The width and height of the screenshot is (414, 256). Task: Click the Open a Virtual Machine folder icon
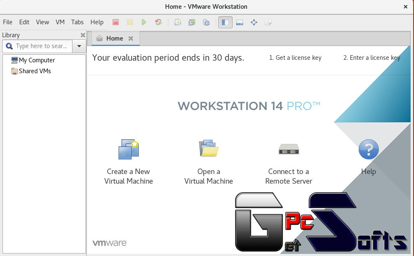click(x=209, y=148)
